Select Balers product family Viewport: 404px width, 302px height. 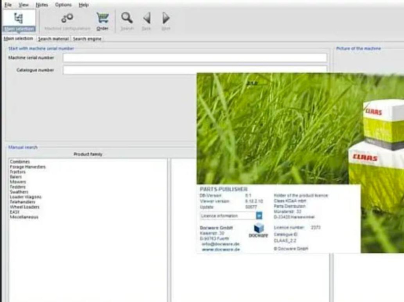click(16, 177)
